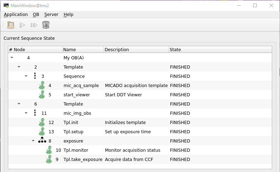
Task: Open the OB menu
Action: click(36, 15)
